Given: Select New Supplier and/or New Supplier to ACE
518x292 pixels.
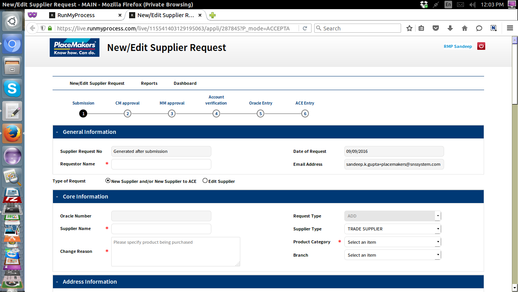Looking at the screenshot, I should point(108,181).
